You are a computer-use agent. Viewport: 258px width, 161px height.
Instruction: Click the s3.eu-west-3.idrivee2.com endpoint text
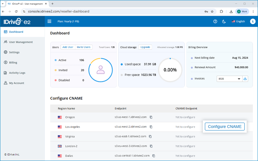click(x=131, y=146)
